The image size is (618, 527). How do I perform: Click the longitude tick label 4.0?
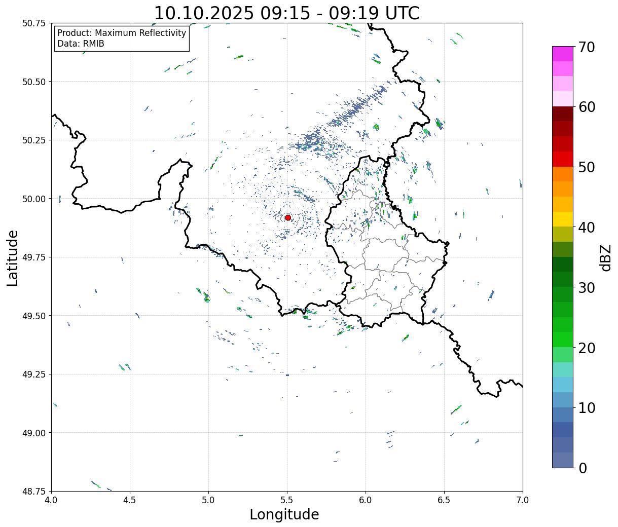[51, 500]
